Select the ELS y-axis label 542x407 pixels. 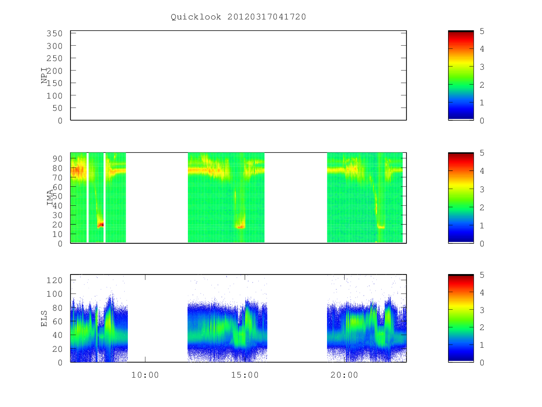click(44, 318)
